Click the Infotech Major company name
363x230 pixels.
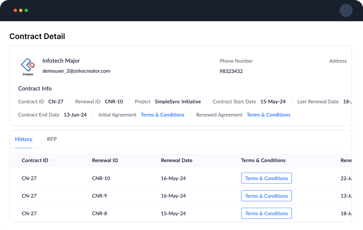(x=61, y=60)
